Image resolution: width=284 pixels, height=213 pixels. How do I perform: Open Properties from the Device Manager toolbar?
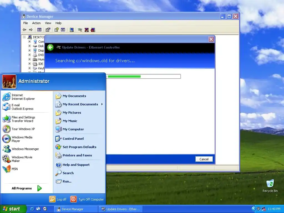(48, 30)
